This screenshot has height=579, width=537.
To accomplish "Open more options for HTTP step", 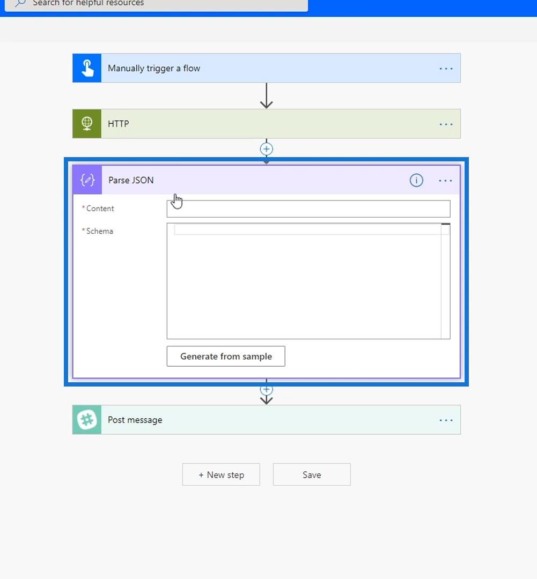I will coord(446,124).
